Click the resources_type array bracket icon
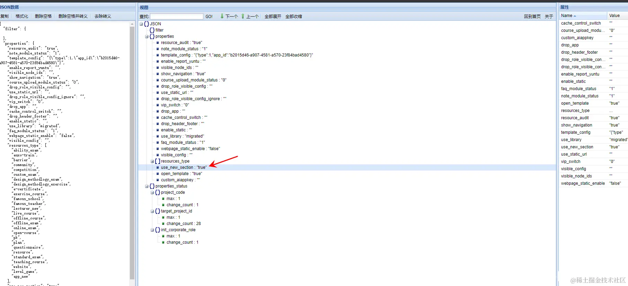Image resolution: width=628 pixels, height=286 pixels. coord(158,161)
